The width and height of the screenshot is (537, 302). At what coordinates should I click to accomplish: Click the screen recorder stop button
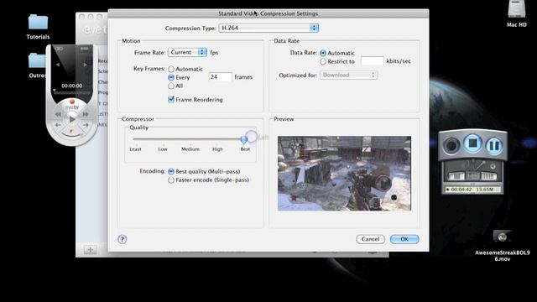tap(472, 143)
